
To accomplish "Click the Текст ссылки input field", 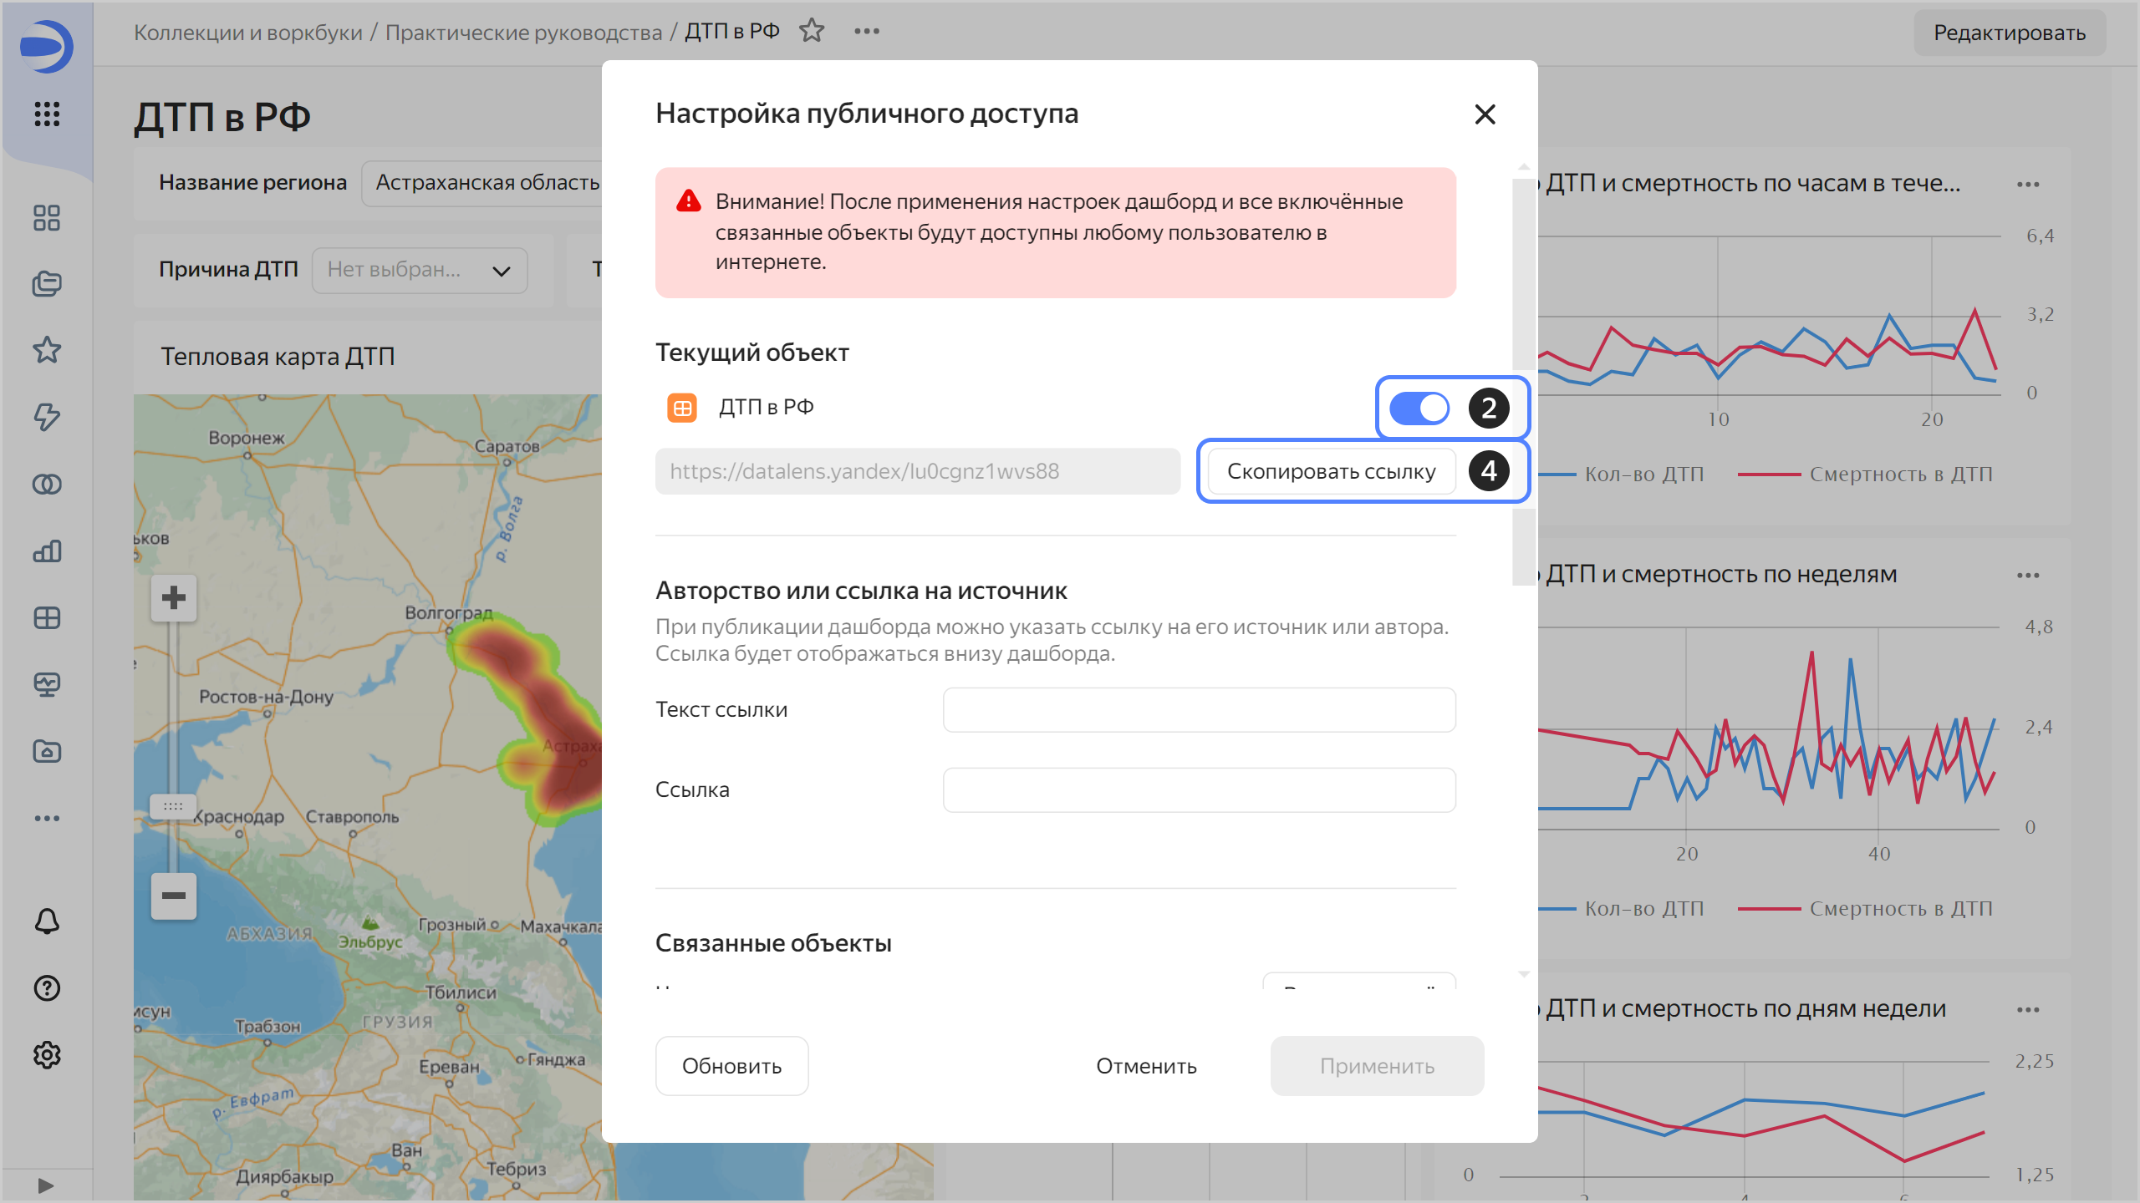I will click(1199, 710).
